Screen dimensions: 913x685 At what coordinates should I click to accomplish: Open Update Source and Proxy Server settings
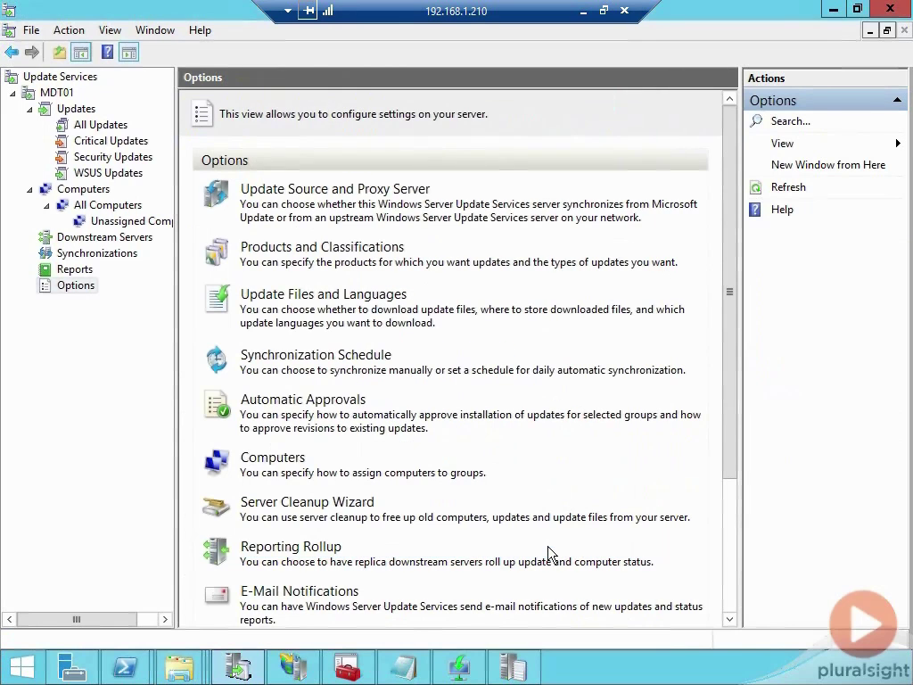pos(335,189)
